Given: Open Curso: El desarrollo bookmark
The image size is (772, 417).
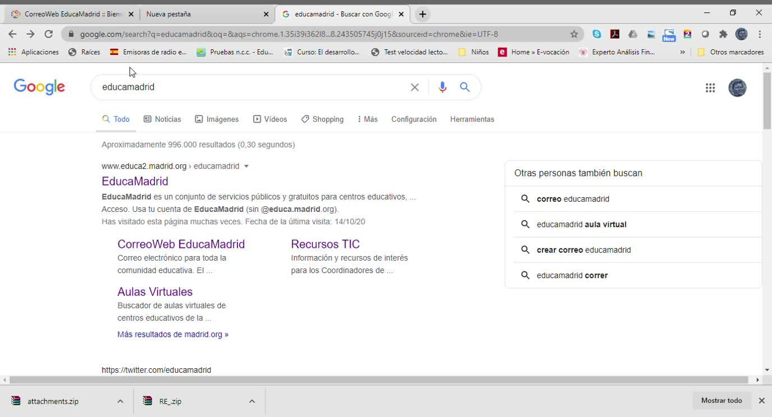Looking at the screenshot, I should pos(321,52).
